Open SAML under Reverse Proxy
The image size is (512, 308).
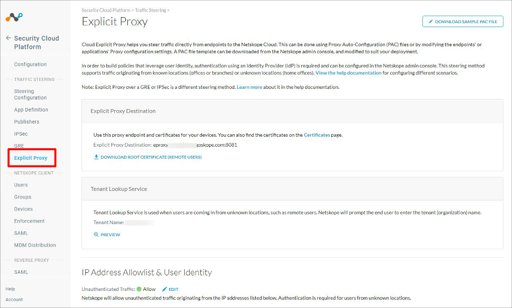tap(21, 272)
